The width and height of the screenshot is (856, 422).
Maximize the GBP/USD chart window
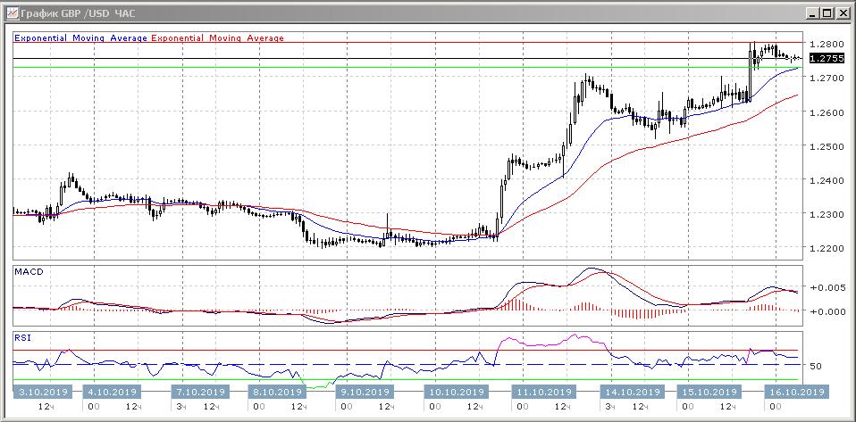(828, 14)
